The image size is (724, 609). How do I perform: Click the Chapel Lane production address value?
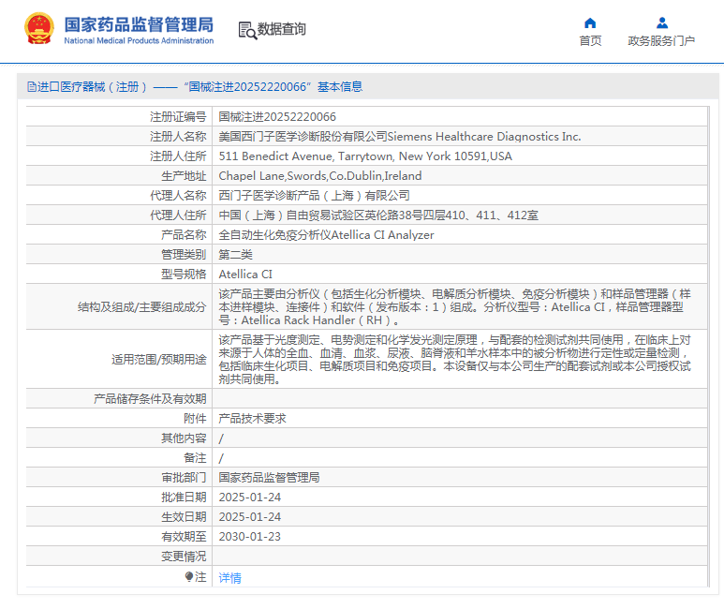pos(320,176)
